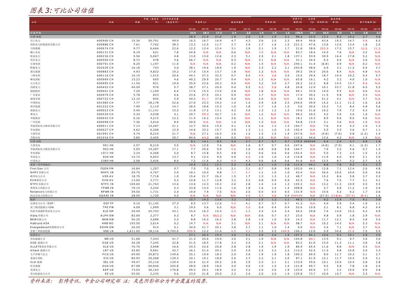The height and width of the screenshot is (291, 411).
Task: Click ticker code ADANI IN
Action: (106, 196)
